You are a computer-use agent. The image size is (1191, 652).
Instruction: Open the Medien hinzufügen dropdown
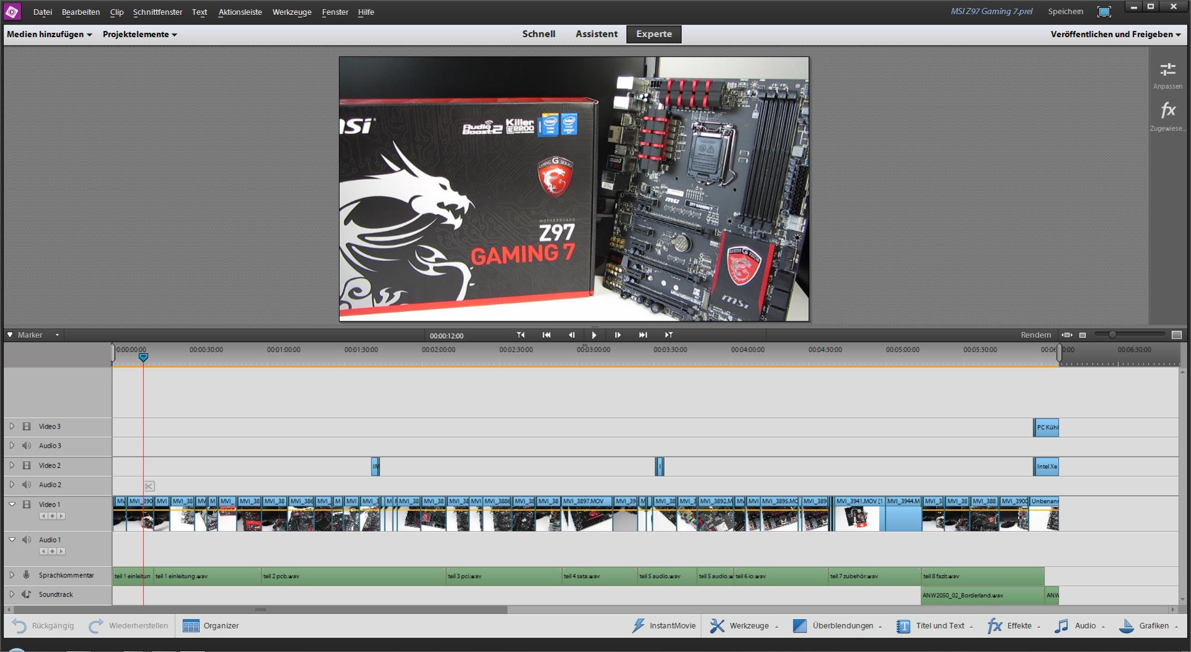(50, 35)
